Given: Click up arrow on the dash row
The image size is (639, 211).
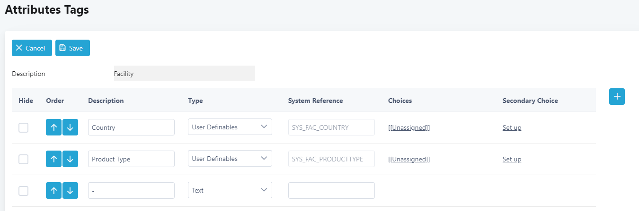Looking at the screenshot, I should point(53,190).
